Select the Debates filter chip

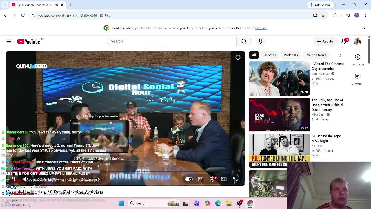click(270, 55)
